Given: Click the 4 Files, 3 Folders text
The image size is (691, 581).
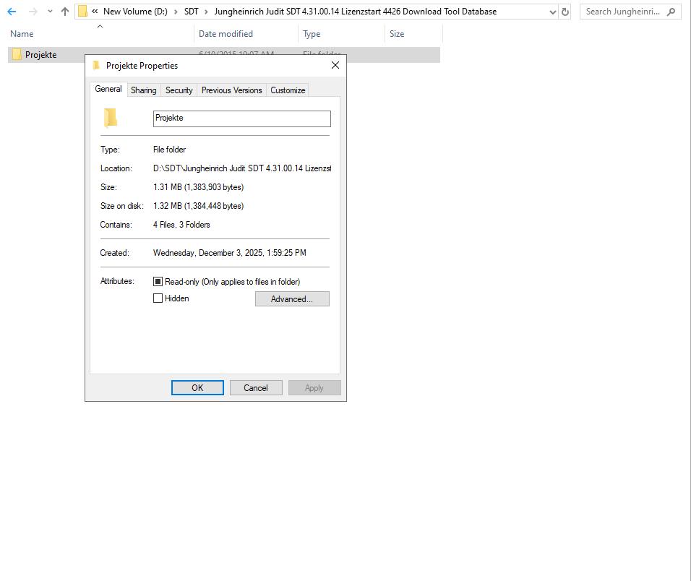Looking at the screenshot, I should (x=181, y=225).
